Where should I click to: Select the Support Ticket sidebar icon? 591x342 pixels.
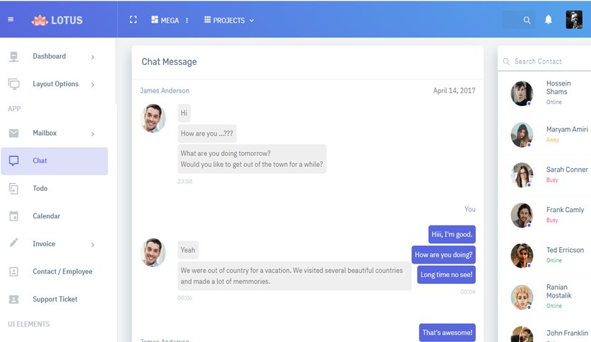coord(13,300)
